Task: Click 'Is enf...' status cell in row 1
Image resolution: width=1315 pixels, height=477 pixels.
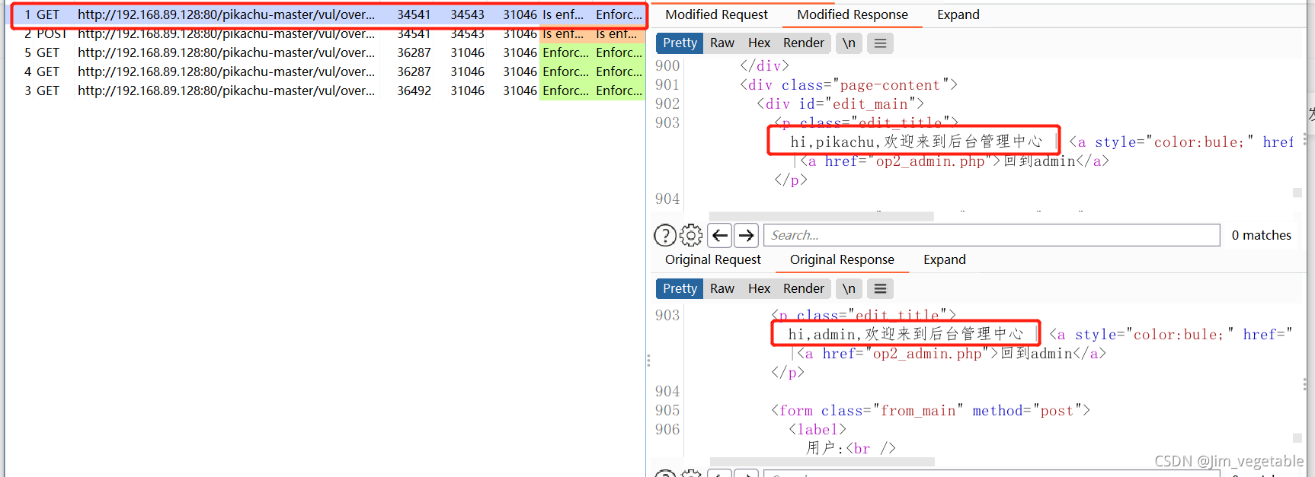Action: tap(563, 14)
